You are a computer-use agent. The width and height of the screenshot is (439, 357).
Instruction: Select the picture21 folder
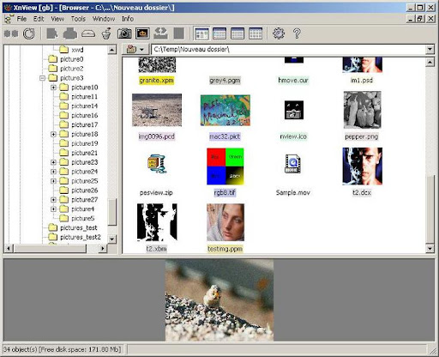[x=84, y=153]
